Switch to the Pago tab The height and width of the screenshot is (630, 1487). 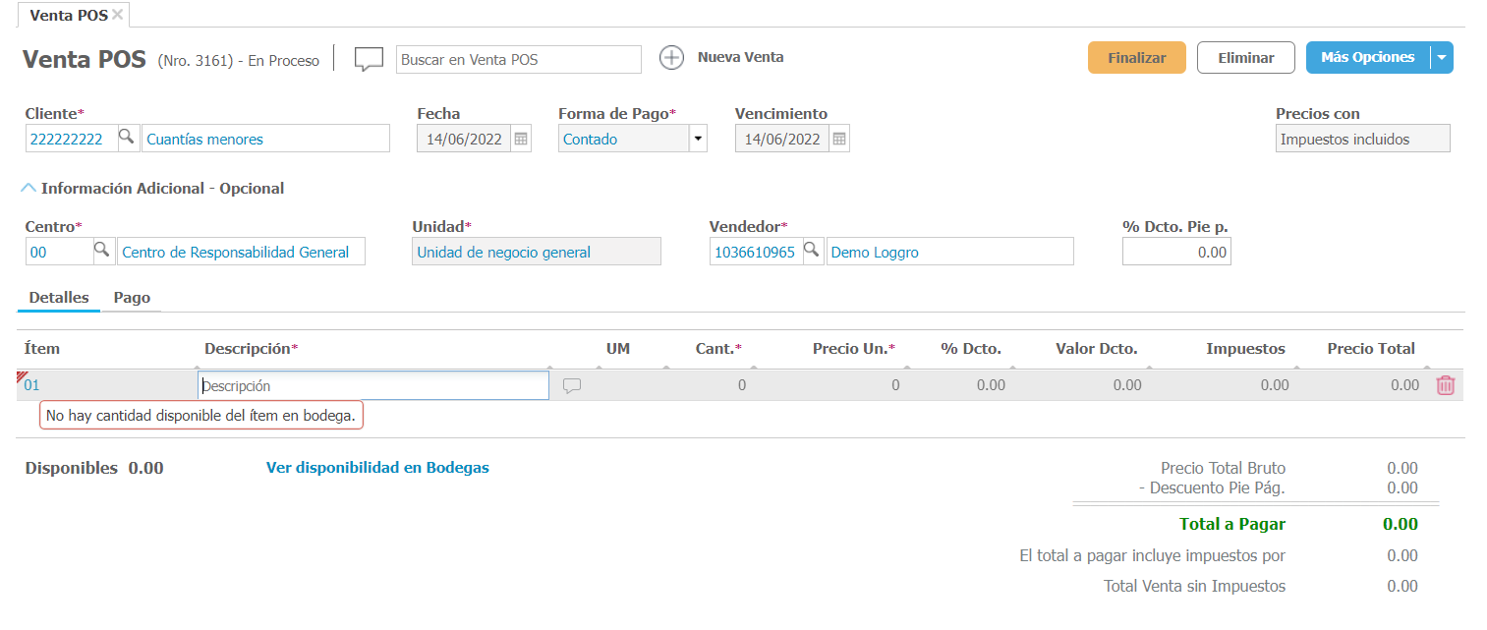tap(132, 297)
